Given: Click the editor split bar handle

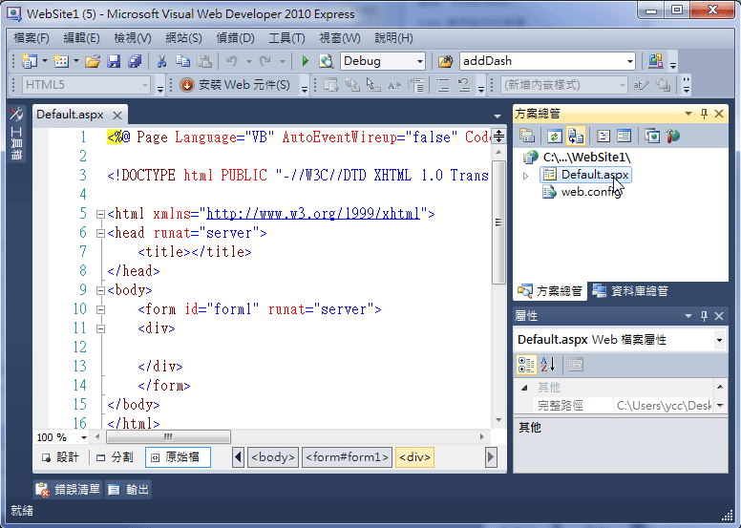Looking at the screenshot, I should tap(498, 137).
